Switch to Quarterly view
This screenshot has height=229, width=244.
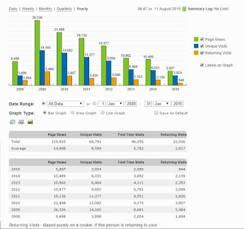[64, 9]
